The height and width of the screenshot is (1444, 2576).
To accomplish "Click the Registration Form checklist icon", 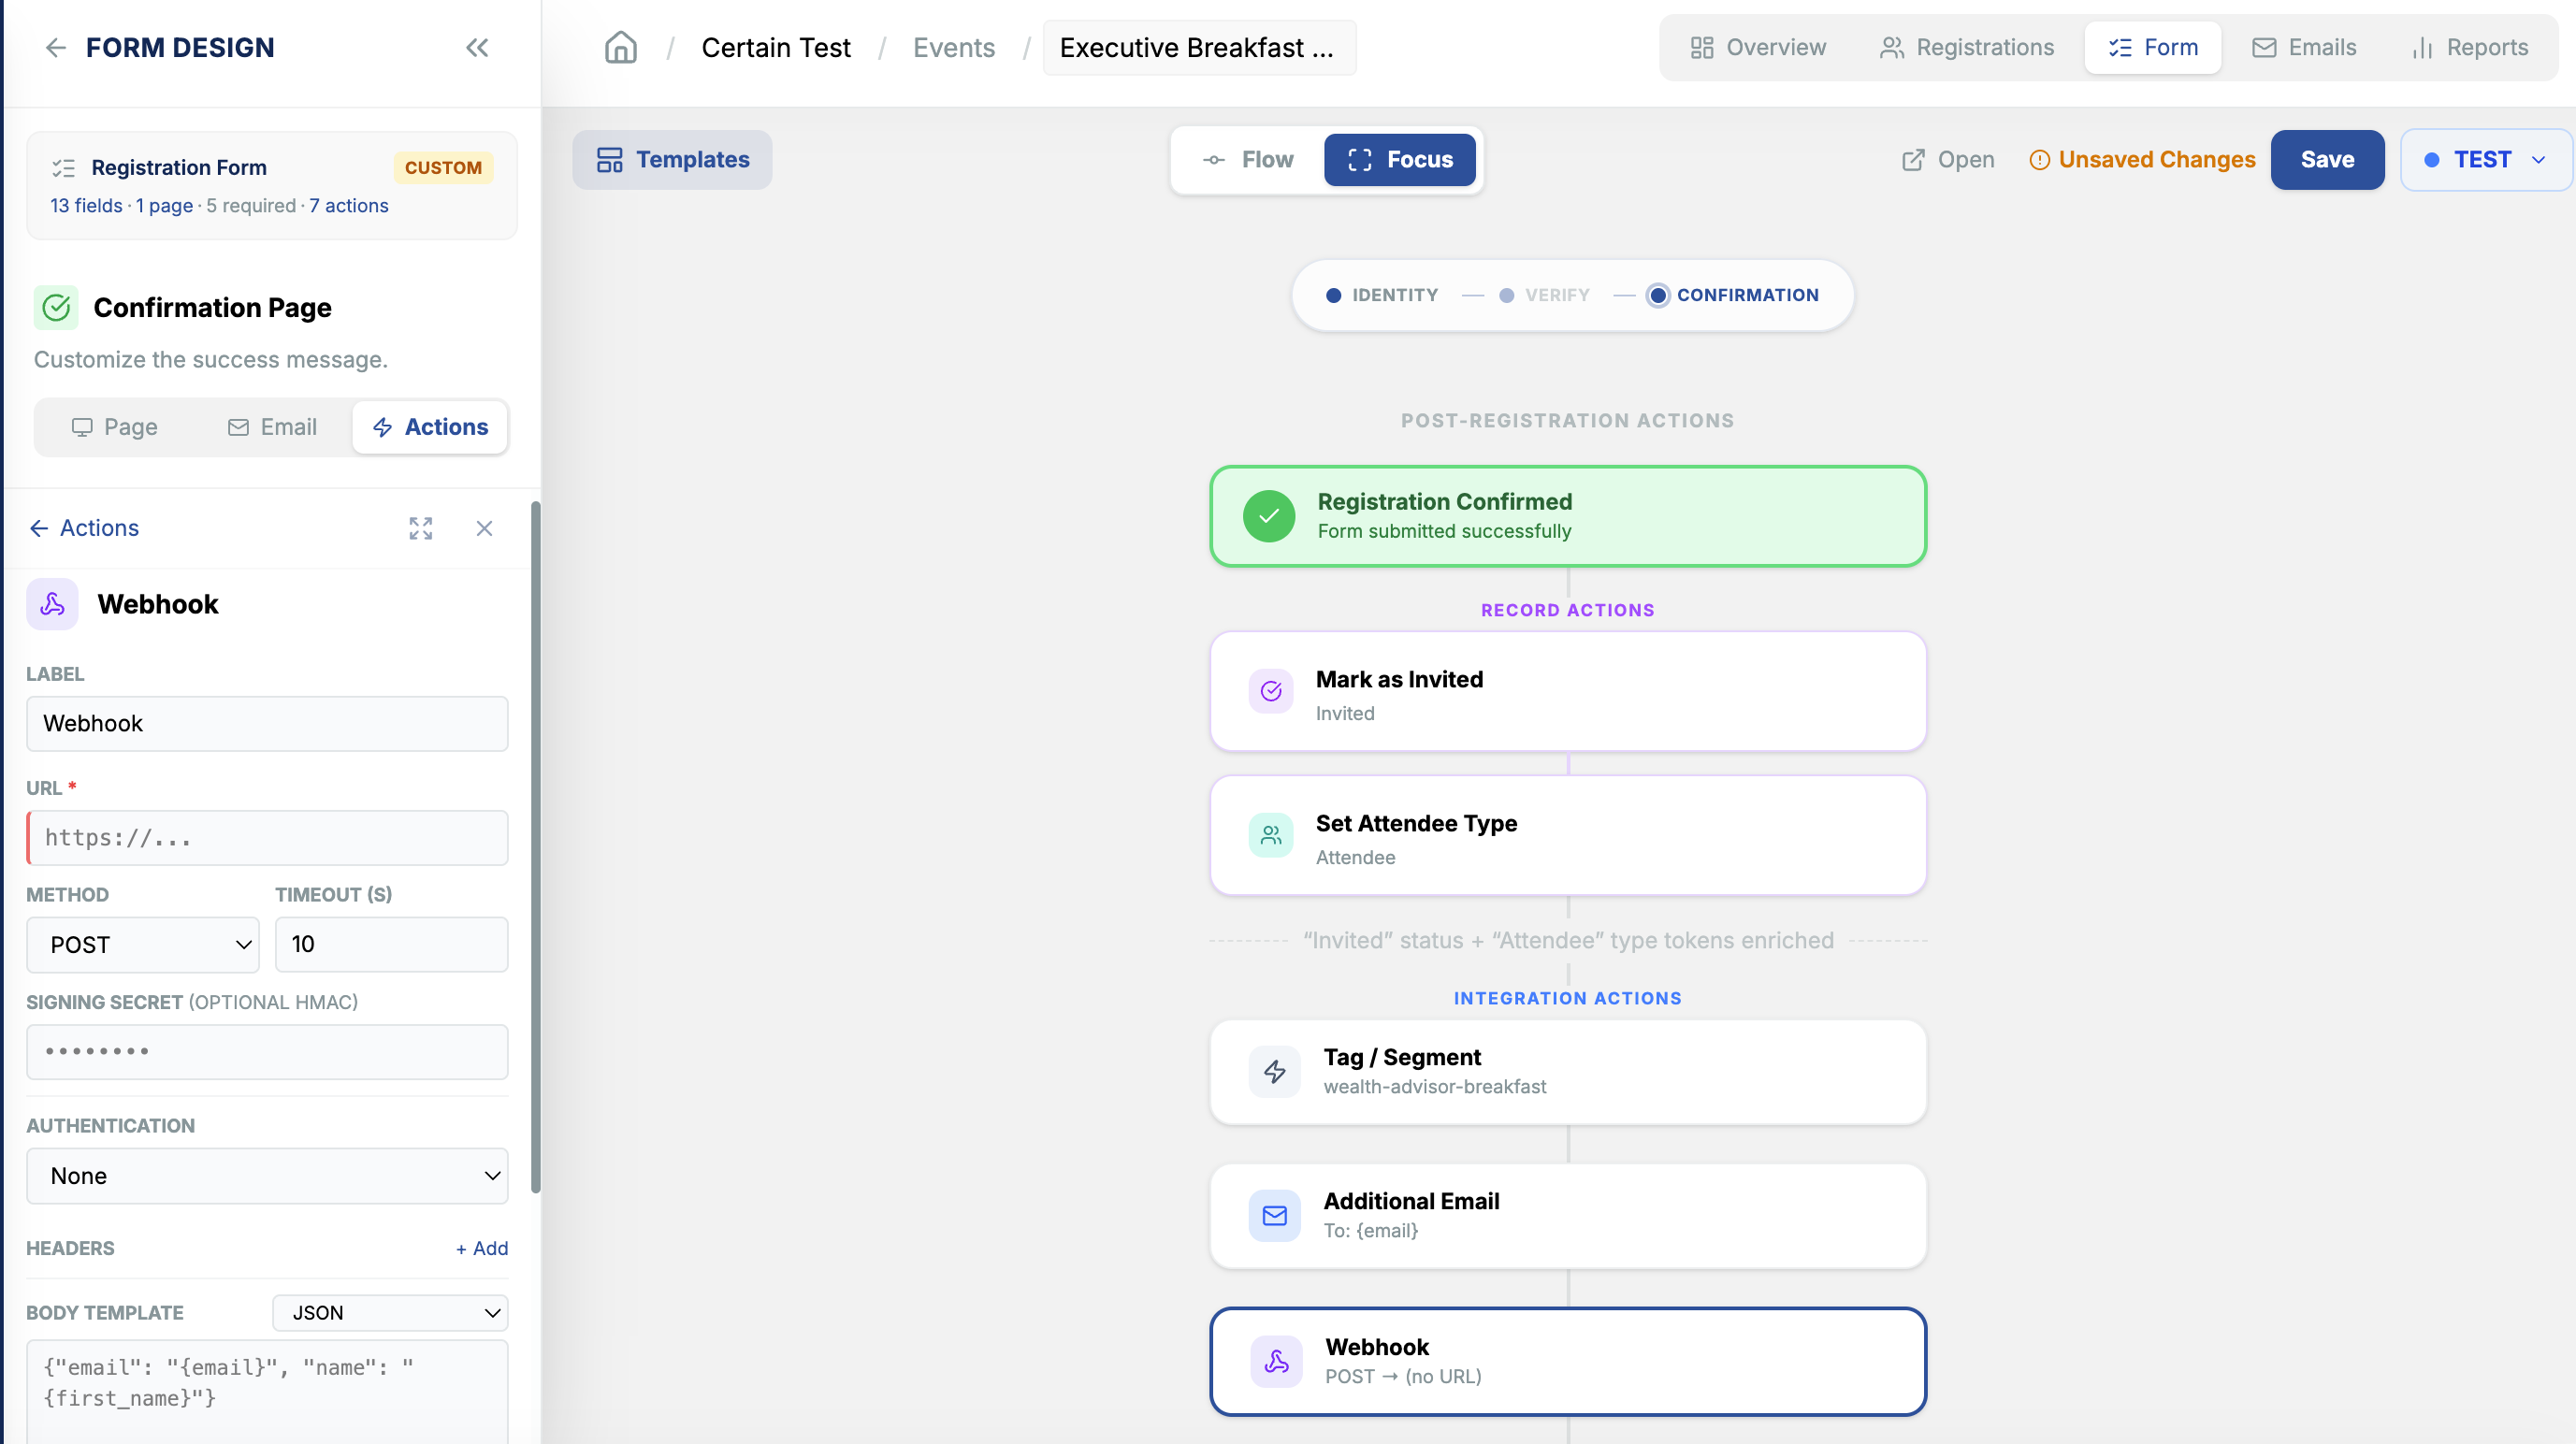I will click(64, 167).
